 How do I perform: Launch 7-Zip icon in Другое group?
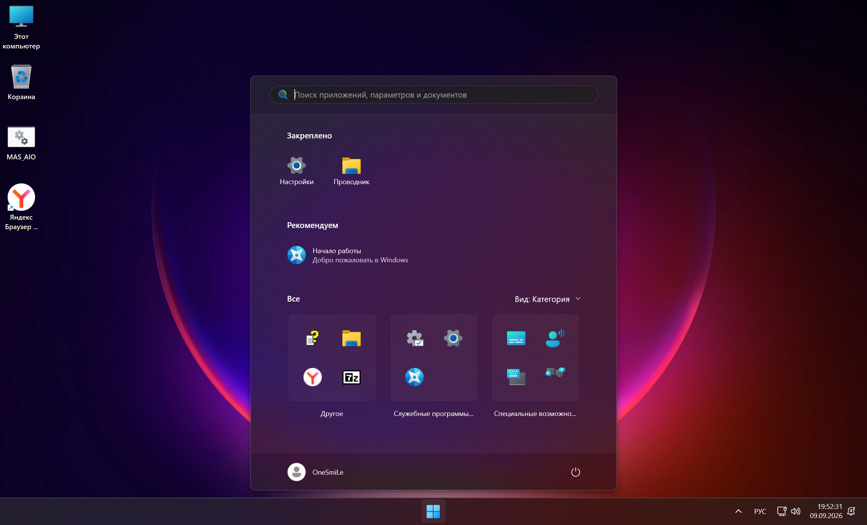351,377
